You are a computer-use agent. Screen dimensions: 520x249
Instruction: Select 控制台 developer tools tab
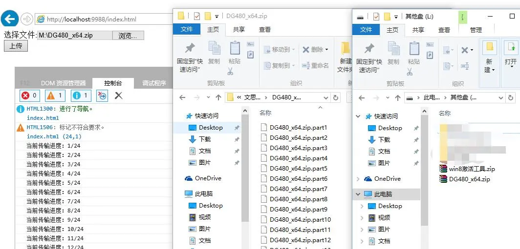[113, 83]
